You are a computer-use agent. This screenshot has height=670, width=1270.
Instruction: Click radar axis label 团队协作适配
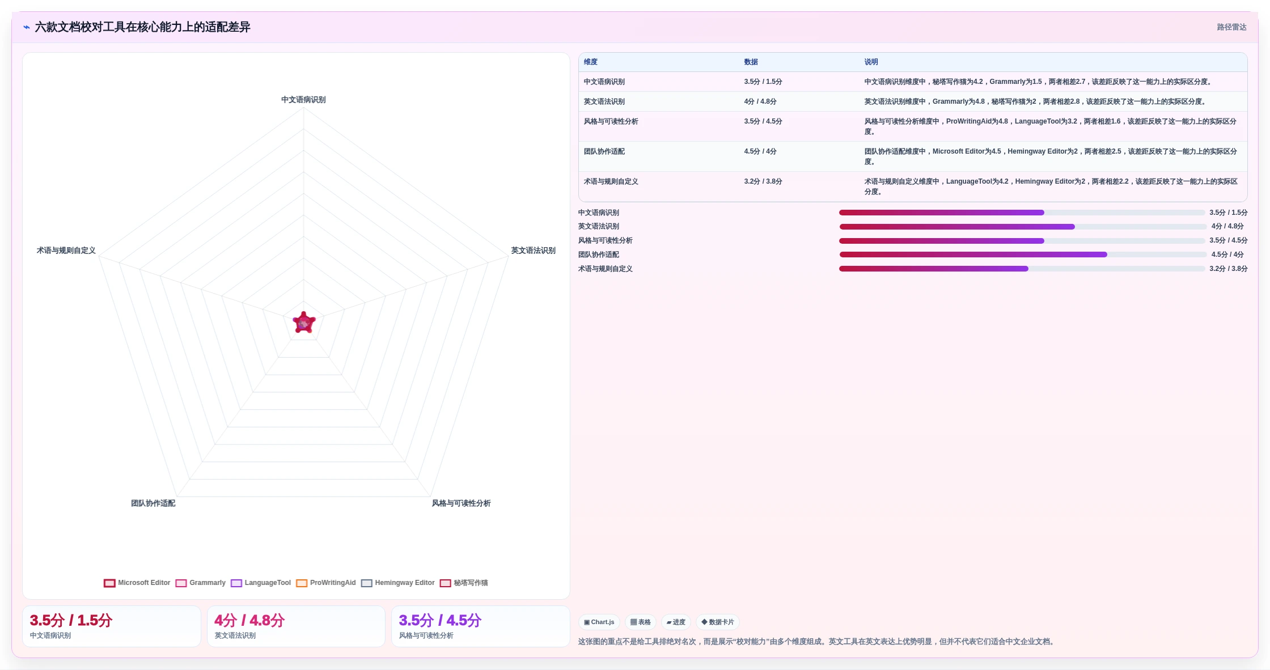click(x=153, y=503)
